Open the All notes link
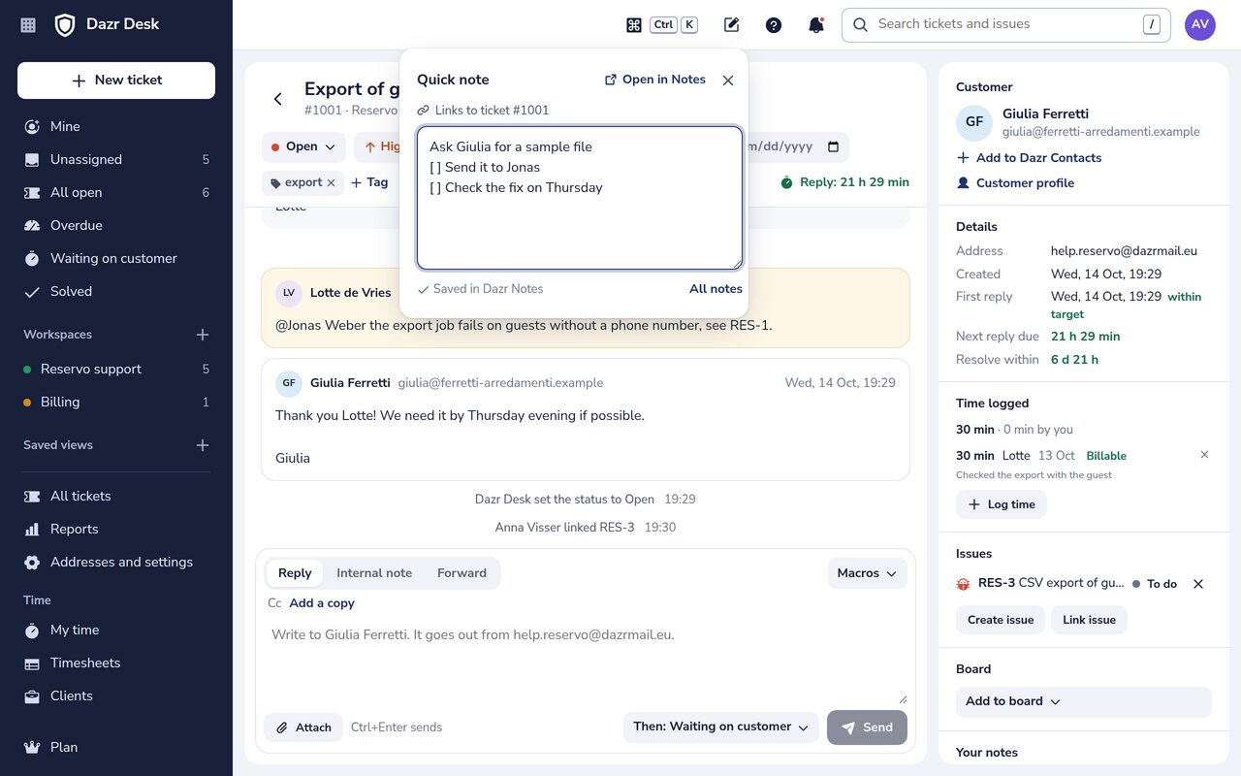Viewport: 1241px width, 776px height. 716,289
